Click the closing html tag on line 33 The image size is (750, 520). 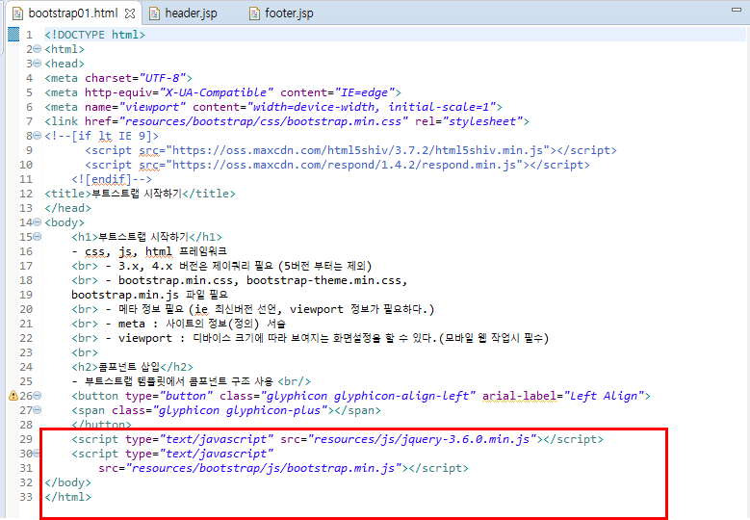click(x=67, y=497)
